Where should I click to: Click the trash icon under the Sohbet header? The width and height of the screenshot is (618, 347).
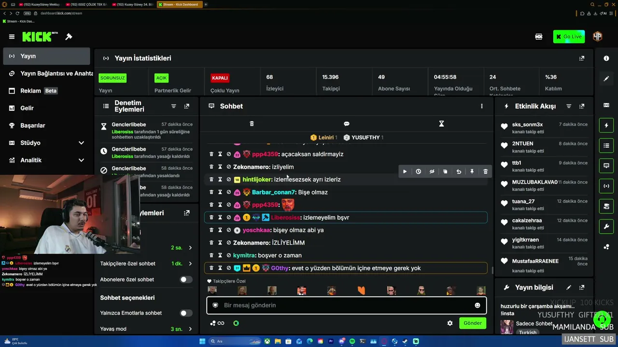coord(252,124)
